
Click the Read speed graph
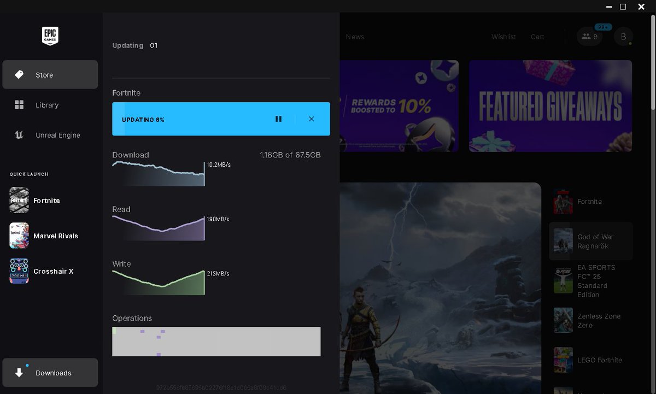click(159, 228)
